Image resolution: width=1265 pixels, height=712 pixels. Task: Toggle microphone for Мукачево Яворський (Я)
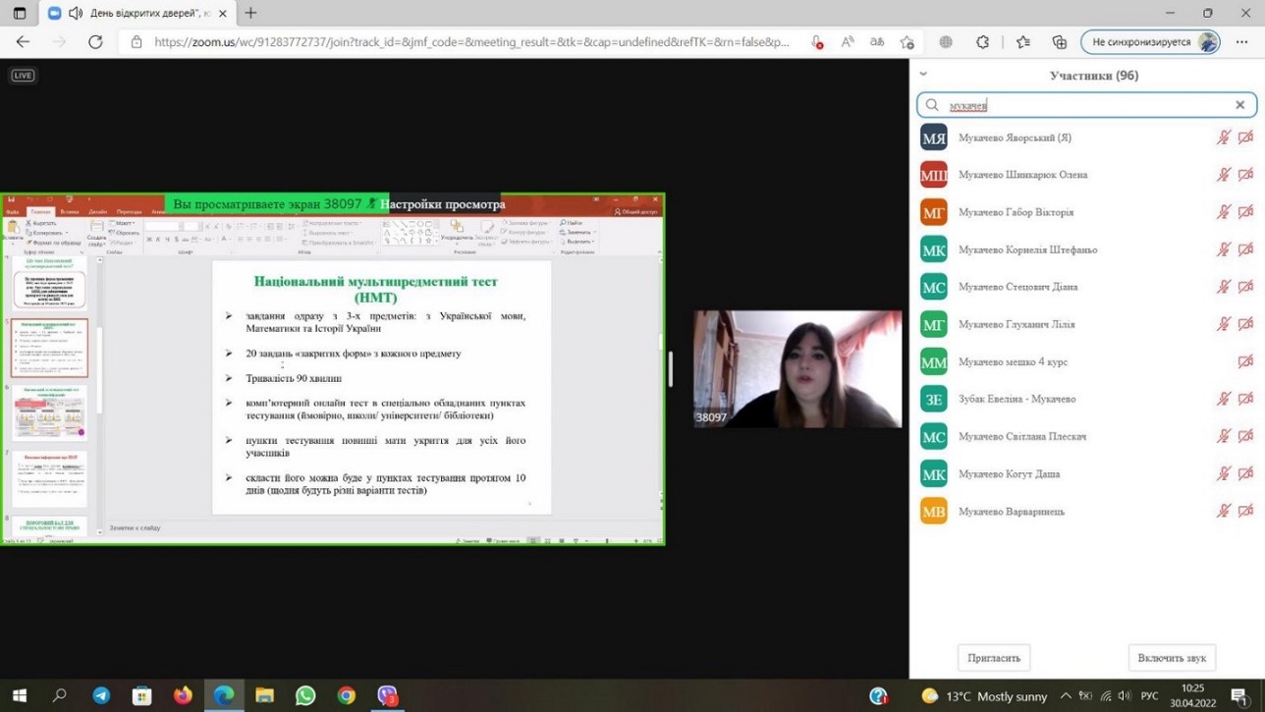(1224, 137)
